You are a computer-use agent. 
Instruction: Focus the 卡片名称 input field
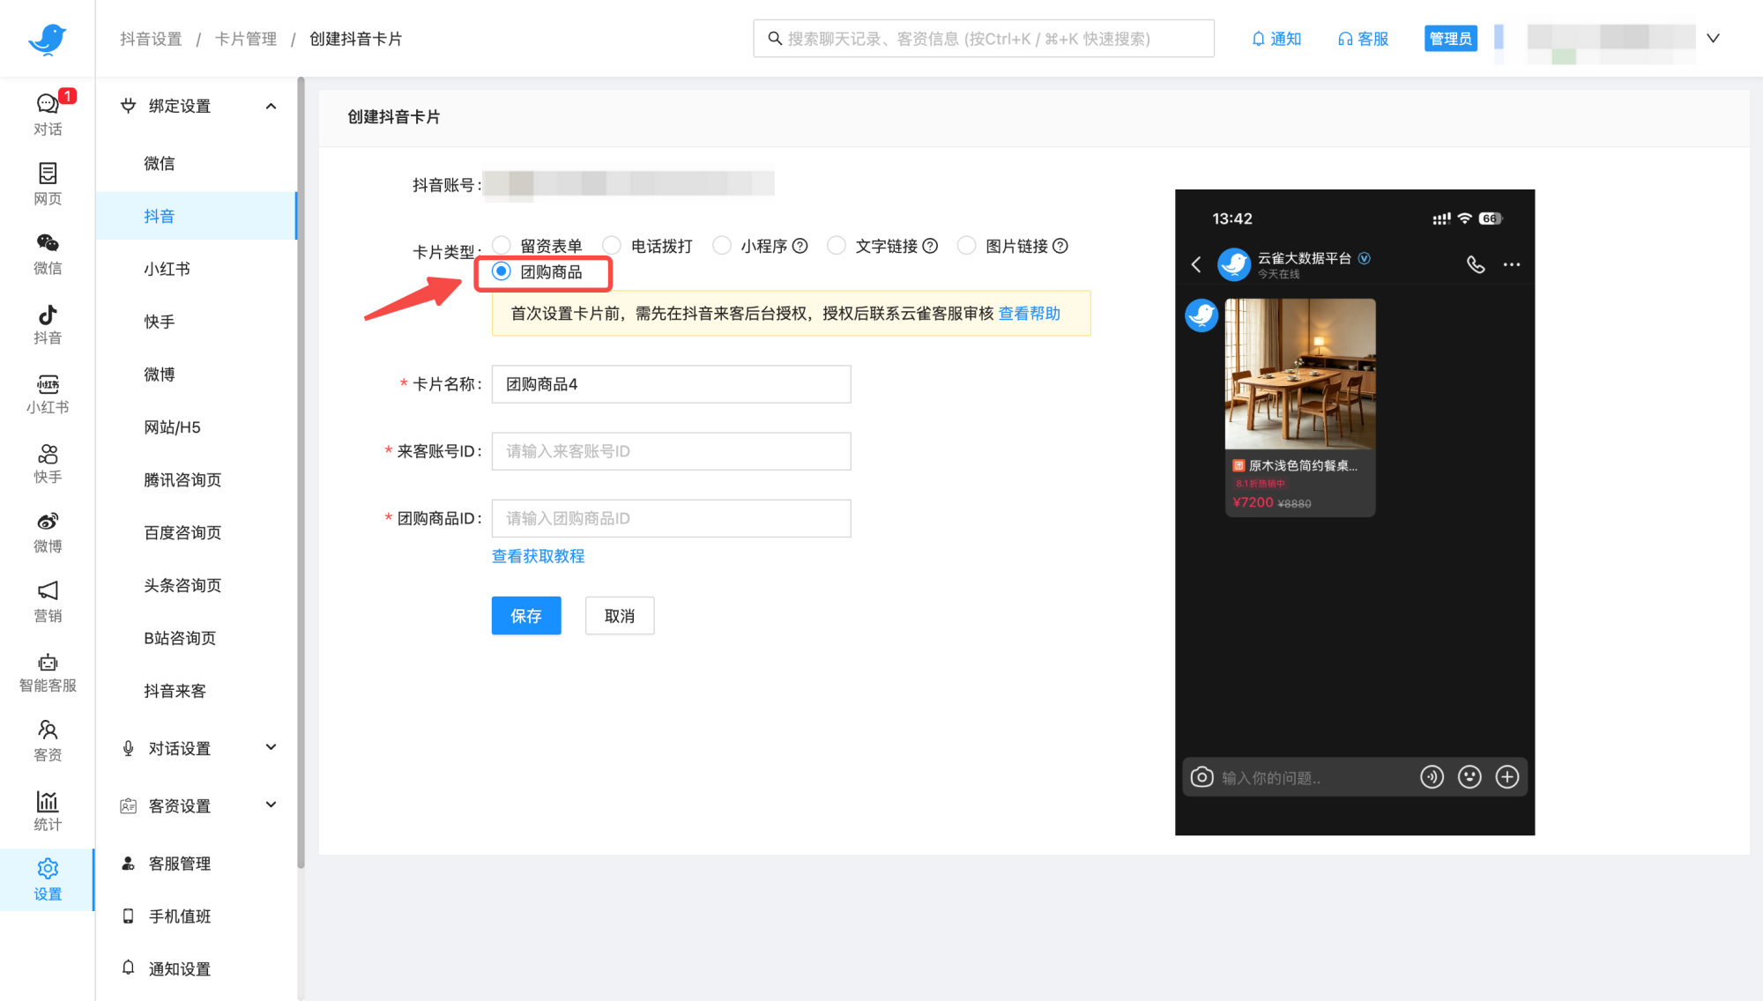[x=672, y=384]
